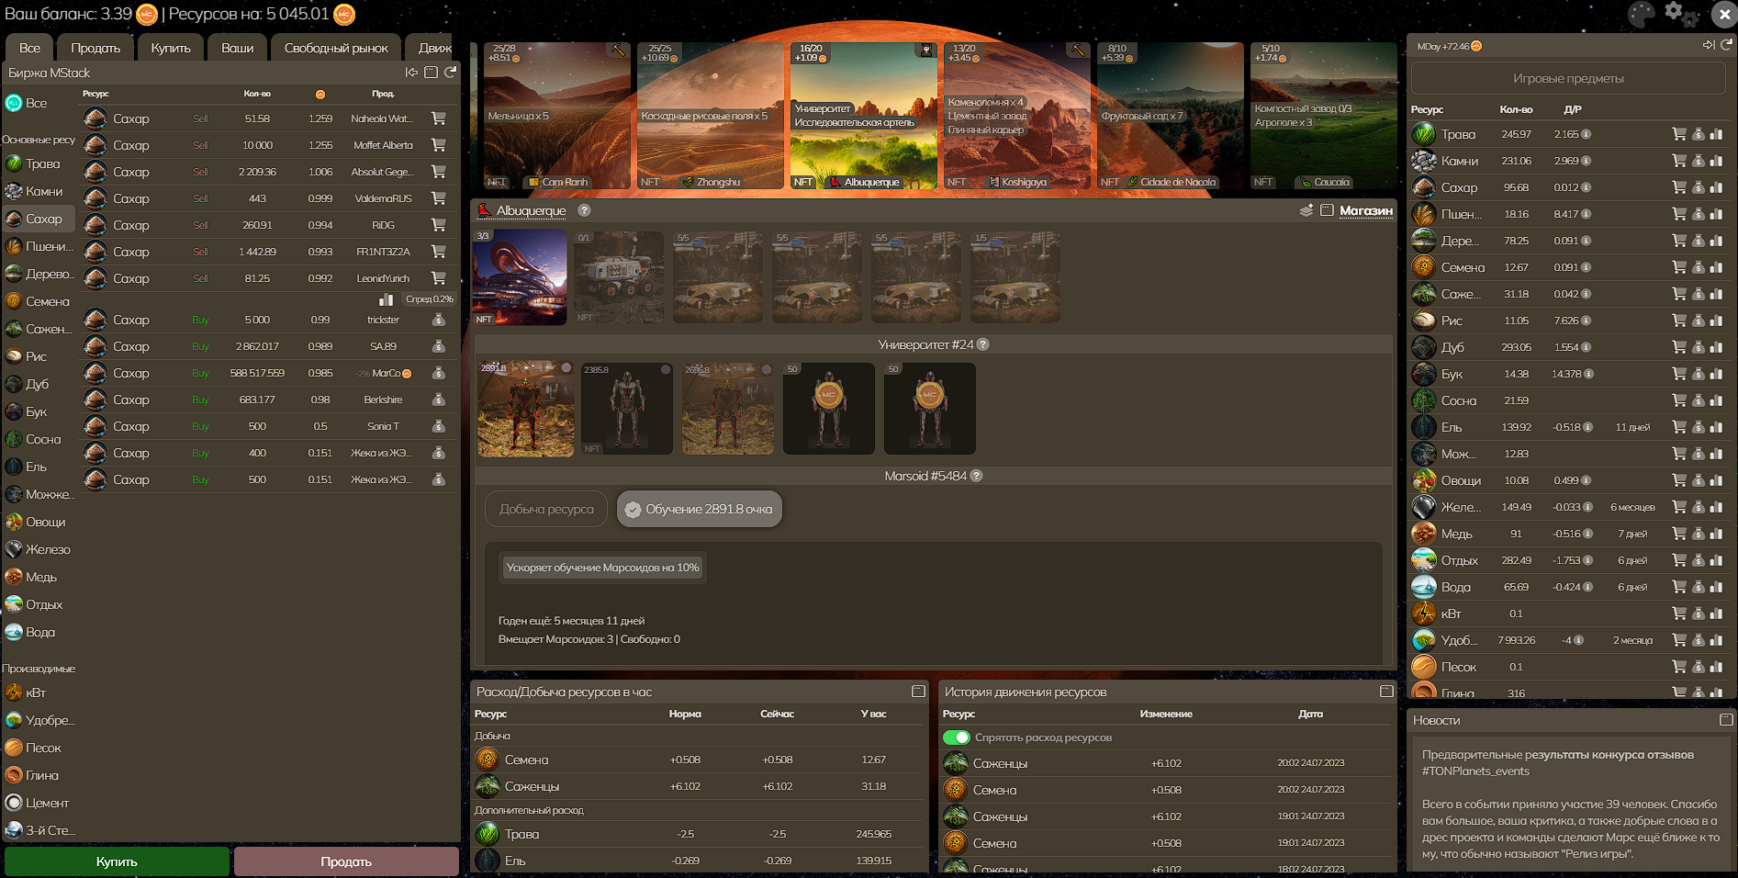Click the cart icon in Naheola Wat... Сахар row
Screen dimensions: 1738x878
tap(439, 118)
